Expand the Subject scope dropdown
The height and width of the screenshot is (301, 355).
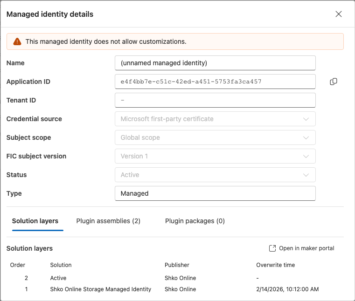[x=215, y=137]
